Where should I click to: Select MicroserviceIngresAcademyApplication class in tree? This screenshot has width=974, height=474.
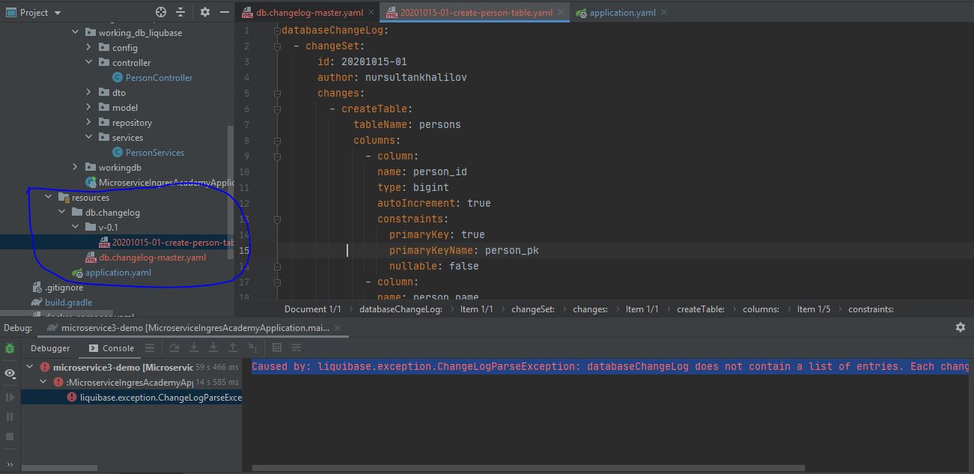click(167, 183)
